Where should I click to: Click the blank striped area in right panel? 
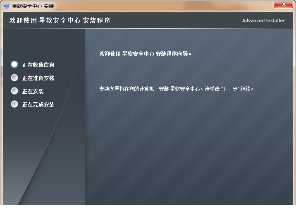coord(190,153)
